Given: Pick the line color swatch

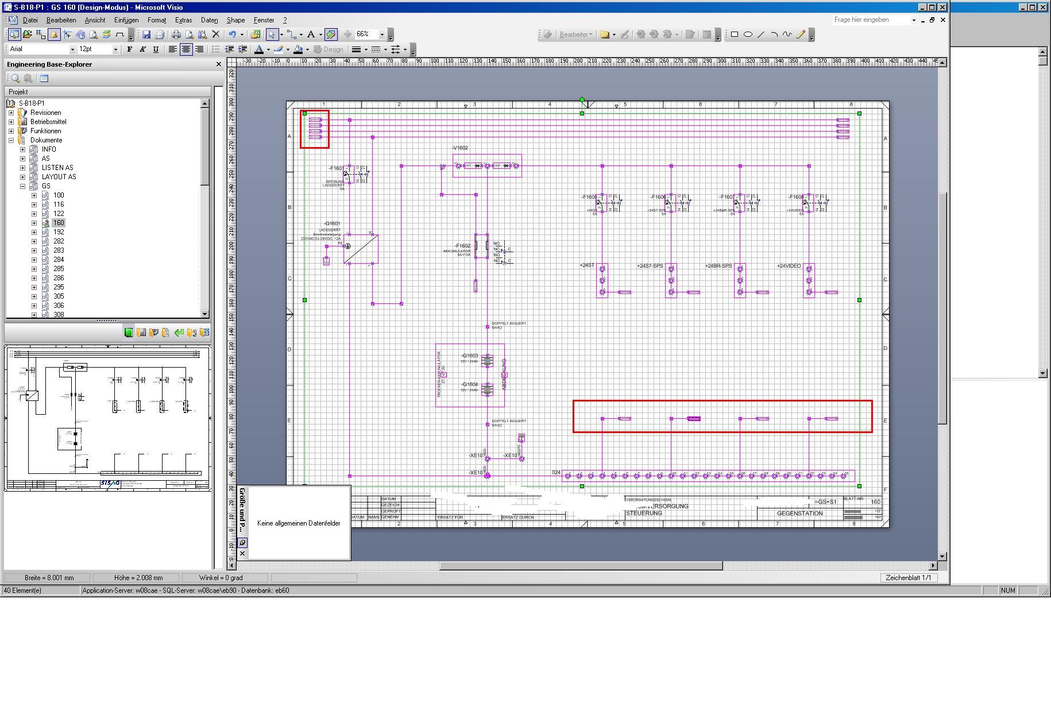Looking at the screenshot, I should tap(279, 49).
